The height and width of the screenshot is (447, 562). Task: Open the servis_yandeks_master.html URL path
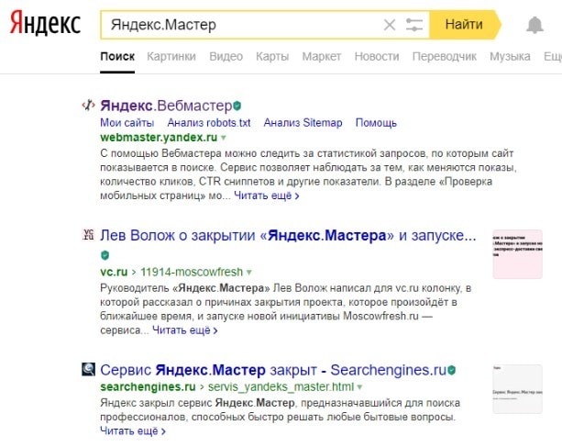pos(281,386)
